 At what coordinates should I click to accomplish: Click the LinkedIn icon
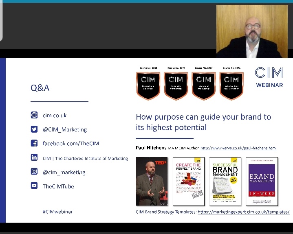tap(34, 157)
